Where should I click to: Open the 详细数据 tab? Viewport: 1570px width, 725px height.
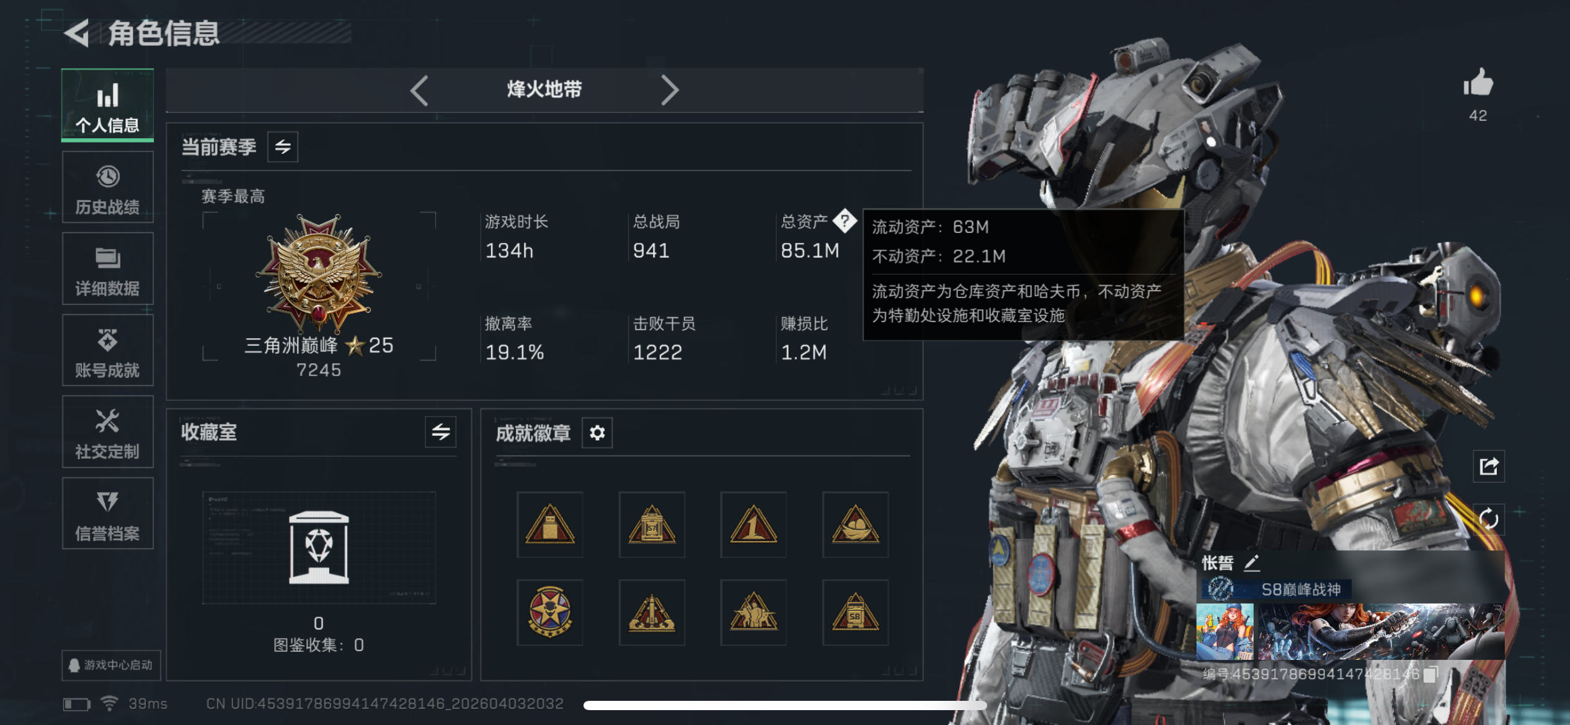click(x=108, y=269)
